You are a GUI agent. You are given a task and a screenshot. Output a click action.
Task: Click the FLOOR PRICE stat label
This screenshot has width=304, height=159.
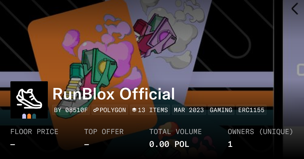tap(34, 132)
